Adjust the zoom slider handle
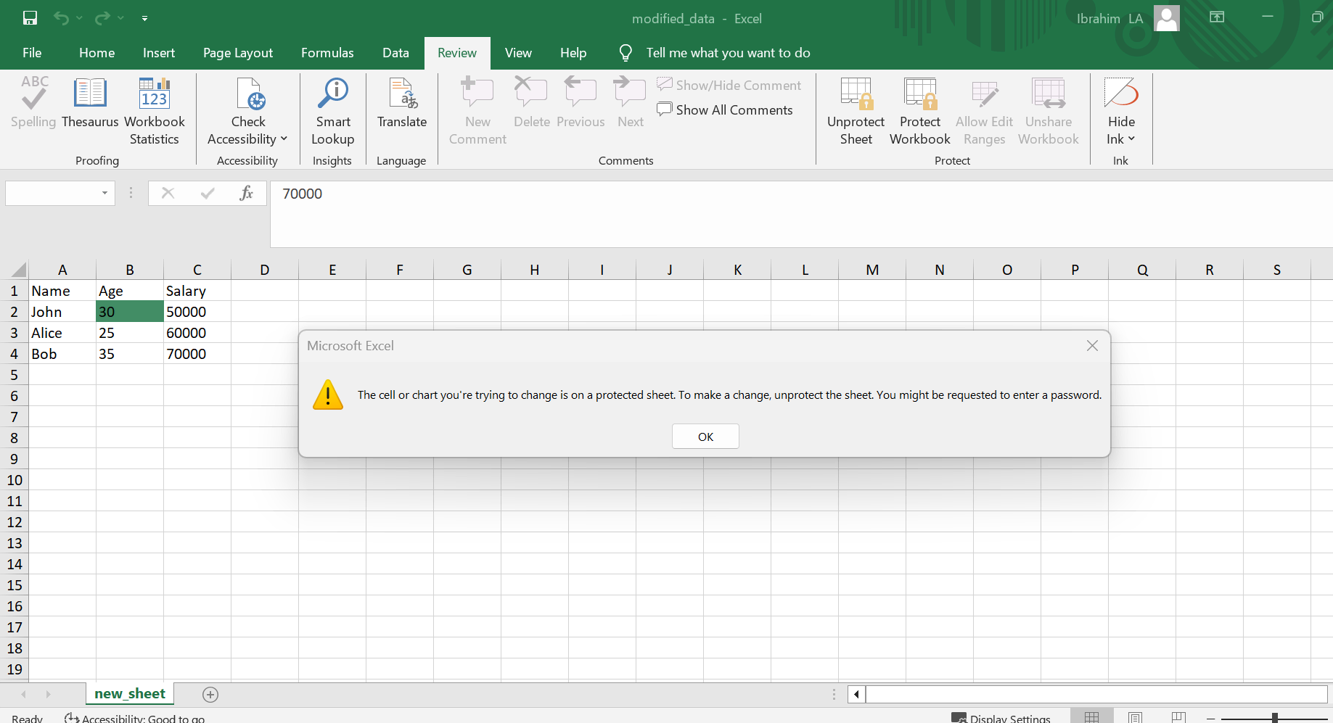 point(1275,718)
